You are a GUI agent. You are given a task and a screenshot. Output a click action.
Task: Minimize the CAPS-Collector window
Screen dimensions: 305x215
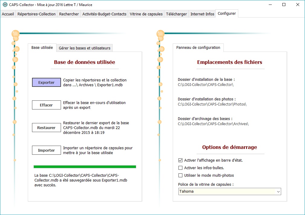pos(270,5)
